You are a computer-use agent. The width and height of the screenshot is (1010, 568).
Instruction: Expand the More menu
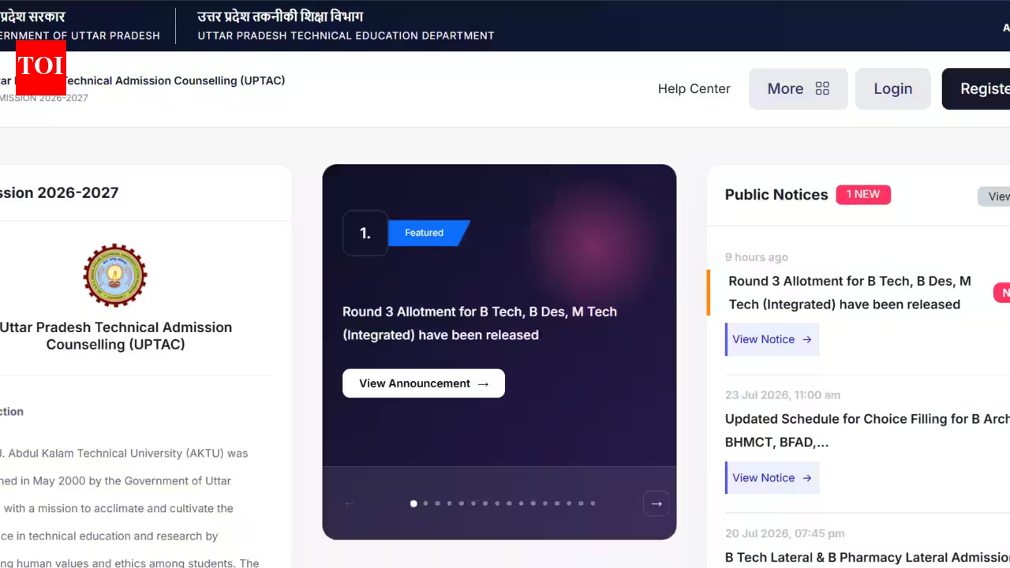tap(799, 88)
